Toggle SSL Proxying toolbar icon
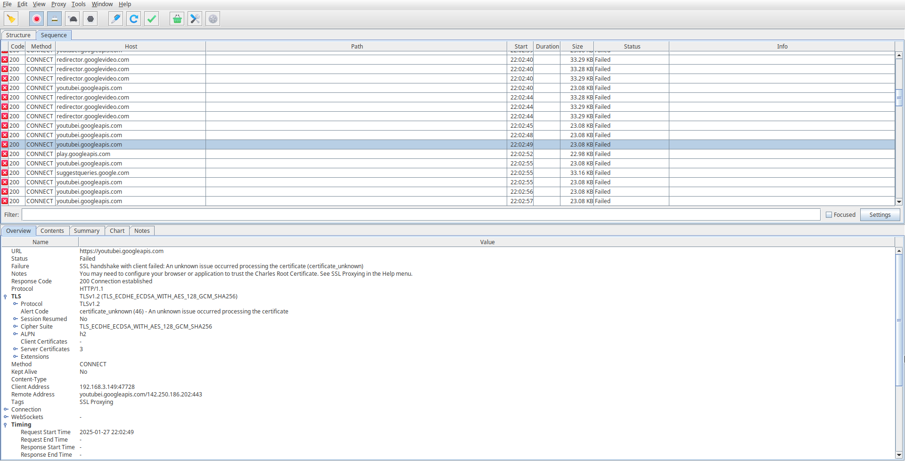905x461 pixels. (55, 19)
